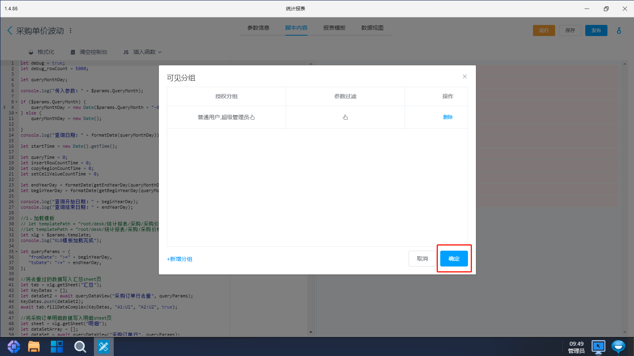Select the 参数过滤 column header
Screen dimensions: 634x356
[x=345, y=96]
